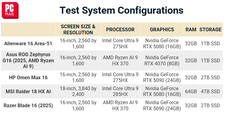
Task: Select the Processor column header
Action: 120,29
